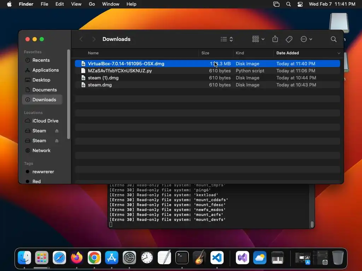The image size is (362, 271).
Task: Select the rewwrerer tag in sidebar
Action: click(x=42, y=172)
